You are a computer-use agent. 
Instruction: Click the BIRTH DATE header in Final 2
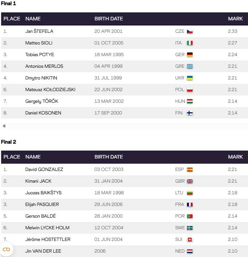[x=109, y=157]
